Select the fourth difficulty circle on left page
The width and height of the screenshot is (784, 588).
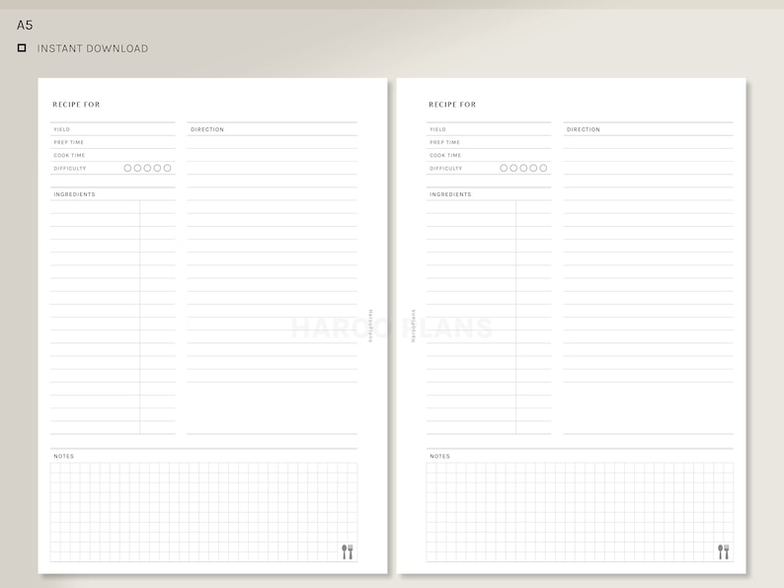point(158,169)
